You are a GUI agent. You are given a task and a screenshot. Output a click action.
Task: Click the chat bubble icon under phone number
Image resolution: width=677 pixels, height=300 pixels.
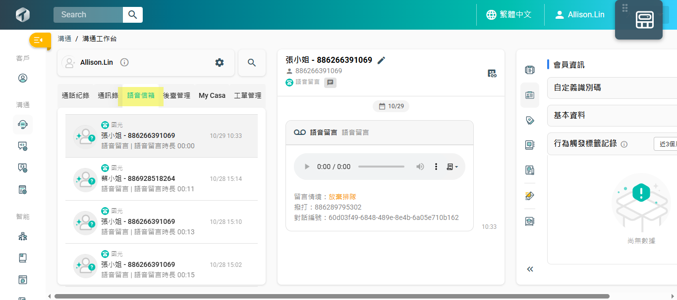click(330, 82)
